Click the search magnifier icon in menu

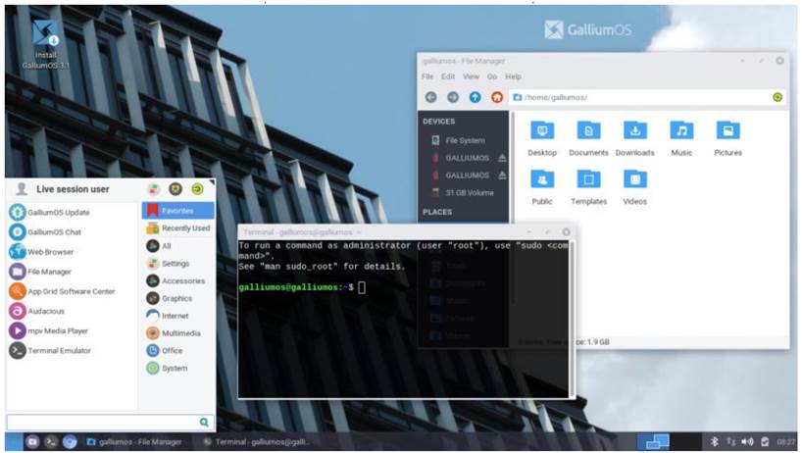coord(204,423)
